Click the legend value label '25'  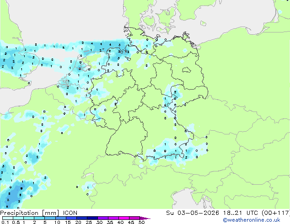click(x=89, y=222)
